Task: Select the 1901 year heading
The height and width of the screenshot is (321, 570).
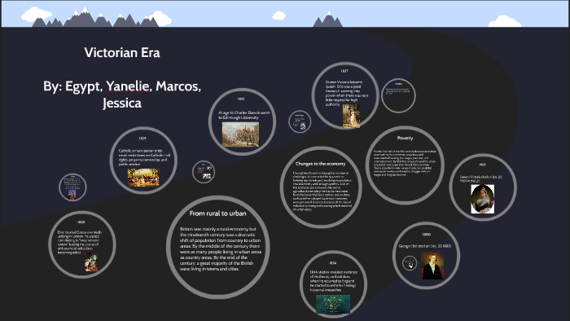Action: (x=482, y=165)
